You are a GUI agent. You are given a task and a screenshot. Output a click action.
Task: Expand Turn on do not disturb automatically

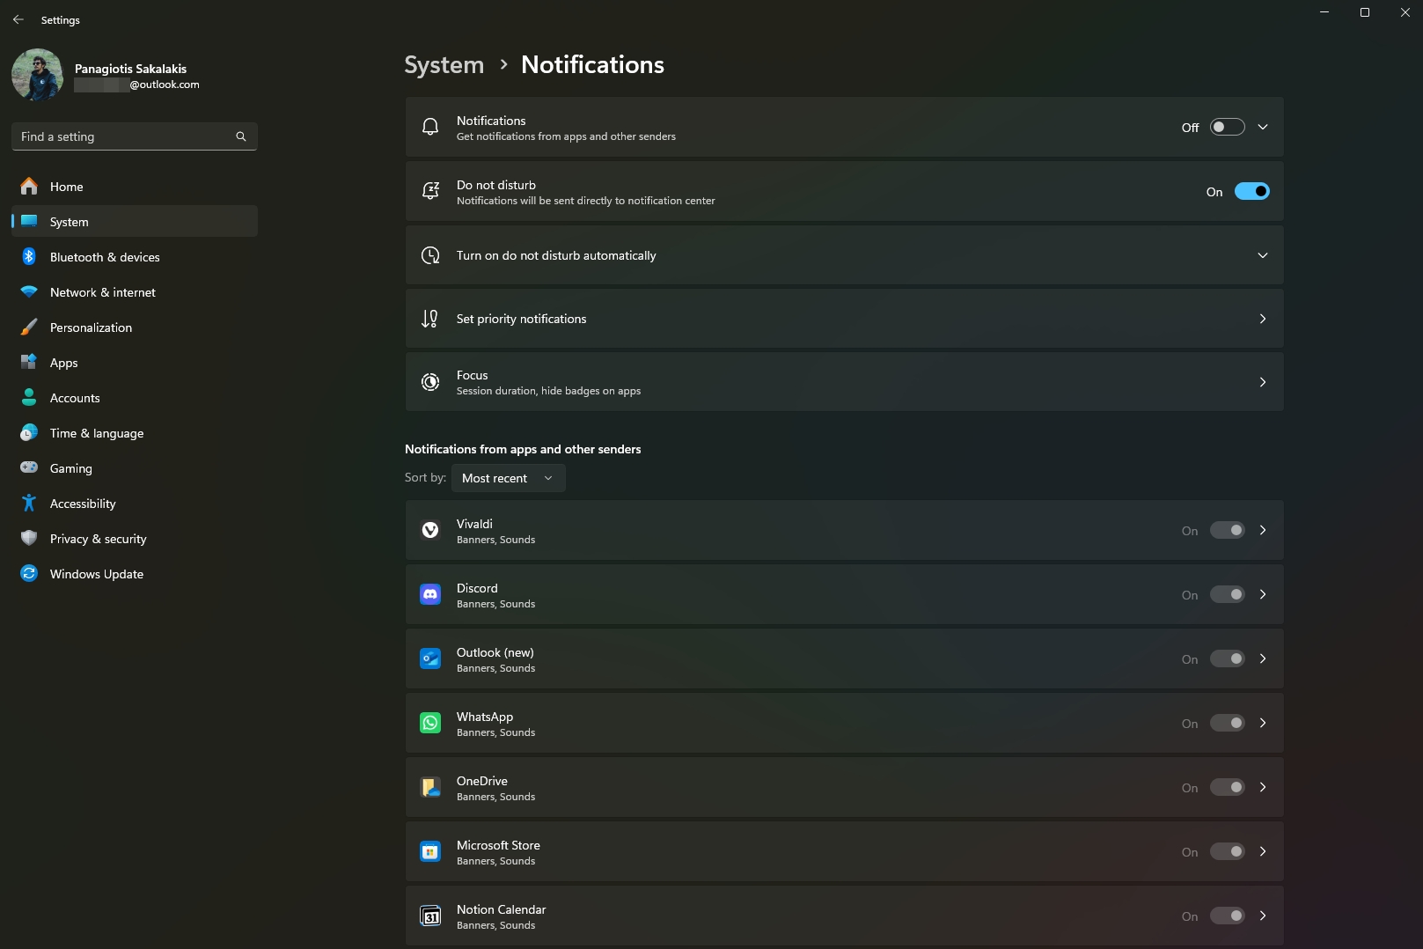click(1263, 255)
